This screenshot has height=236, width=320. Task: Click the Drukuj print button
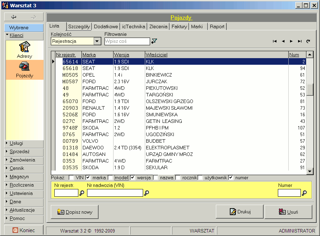(240, 212)
